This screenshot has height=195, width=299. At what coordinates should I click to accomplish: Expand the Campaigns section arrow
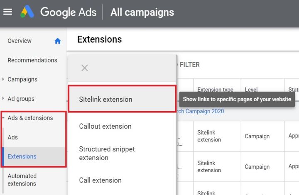(x=3, y=79)
